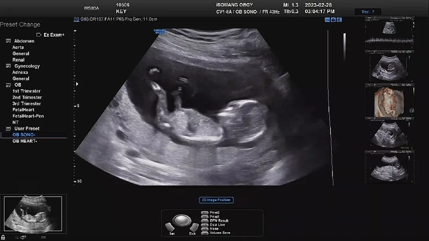This screenshot has height=241, width=429.
Task: Select the Renal preset
Action: pos(18,60)
